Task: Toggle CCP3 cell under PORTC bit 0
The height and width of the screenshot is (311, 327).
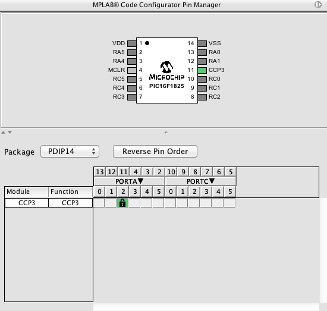Action: (x=170, y=203)
